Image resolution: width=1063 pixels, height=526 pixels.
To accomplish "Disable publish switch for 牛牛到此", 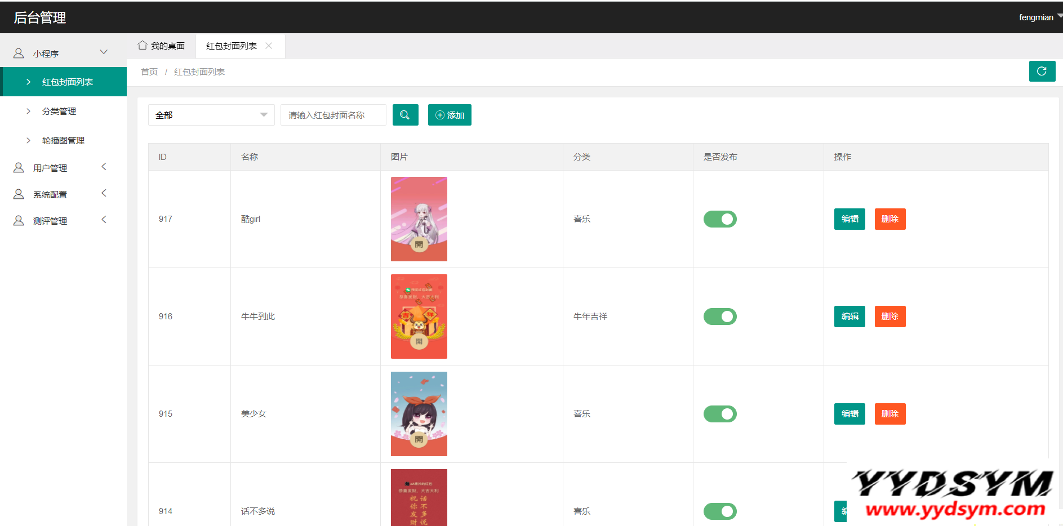I will point(720,317).
